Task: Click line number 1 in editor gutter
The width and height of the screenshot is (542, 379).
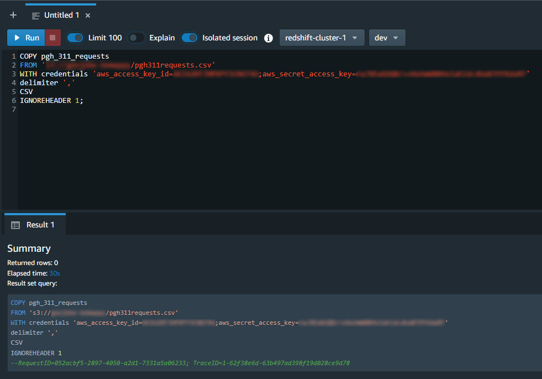Action: tap(13, 56)
